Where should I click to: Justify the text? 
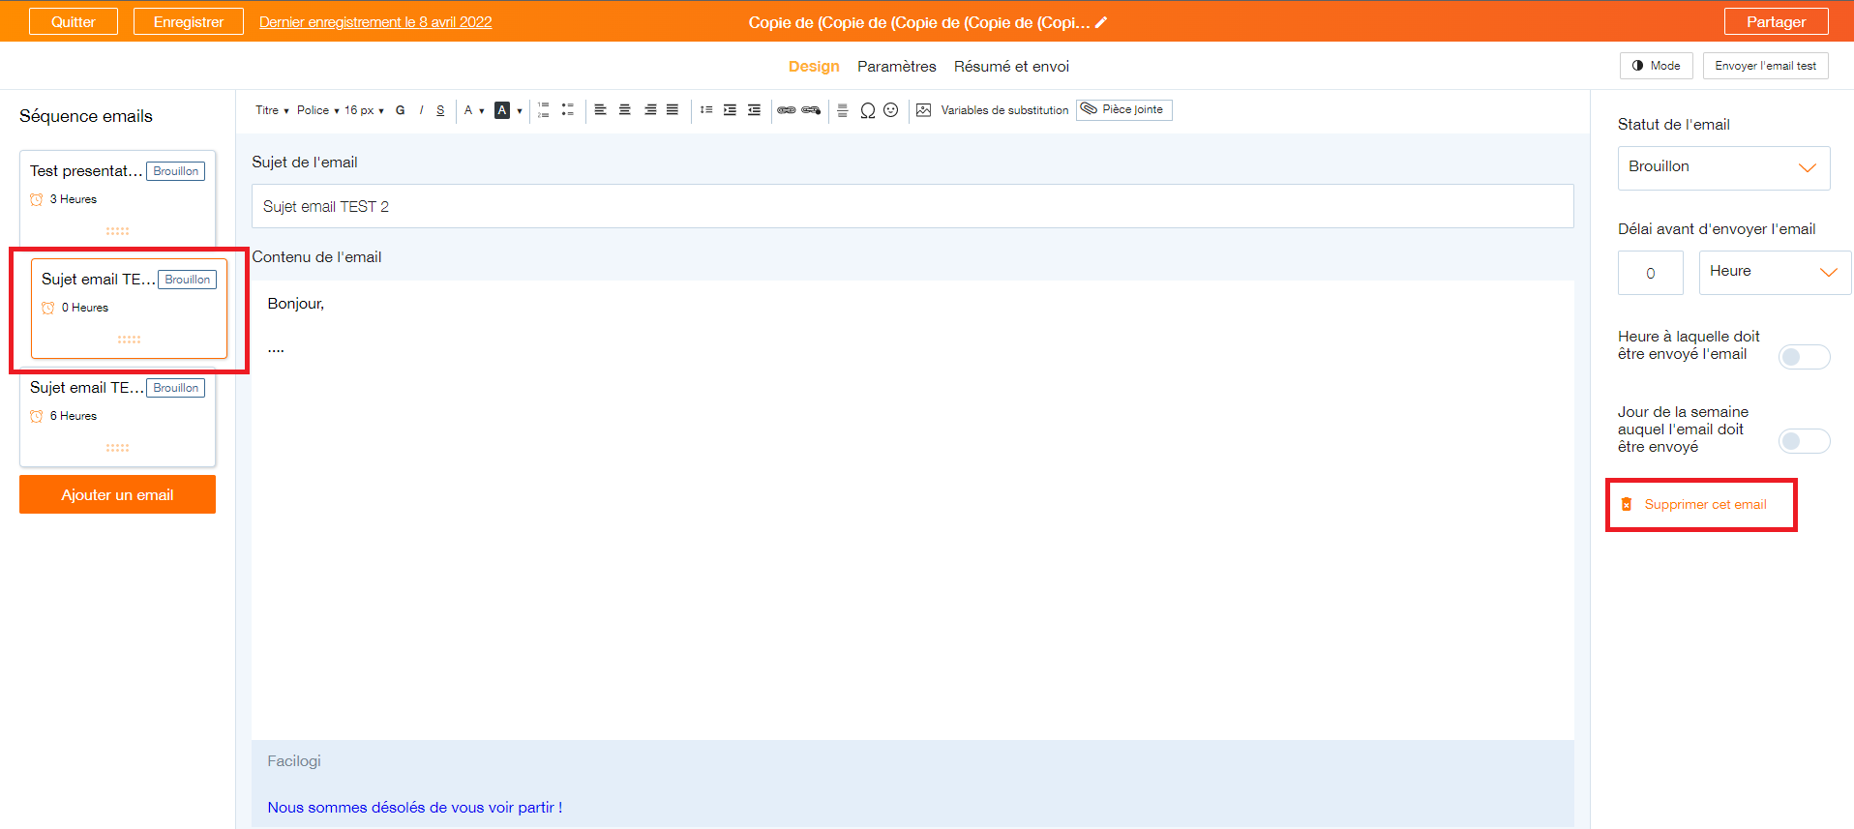[x=673, y=110]
